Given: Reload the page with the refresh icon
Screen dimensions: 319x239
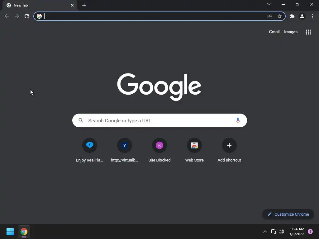Looking at the screenshot, I should [x=27, y=16].
